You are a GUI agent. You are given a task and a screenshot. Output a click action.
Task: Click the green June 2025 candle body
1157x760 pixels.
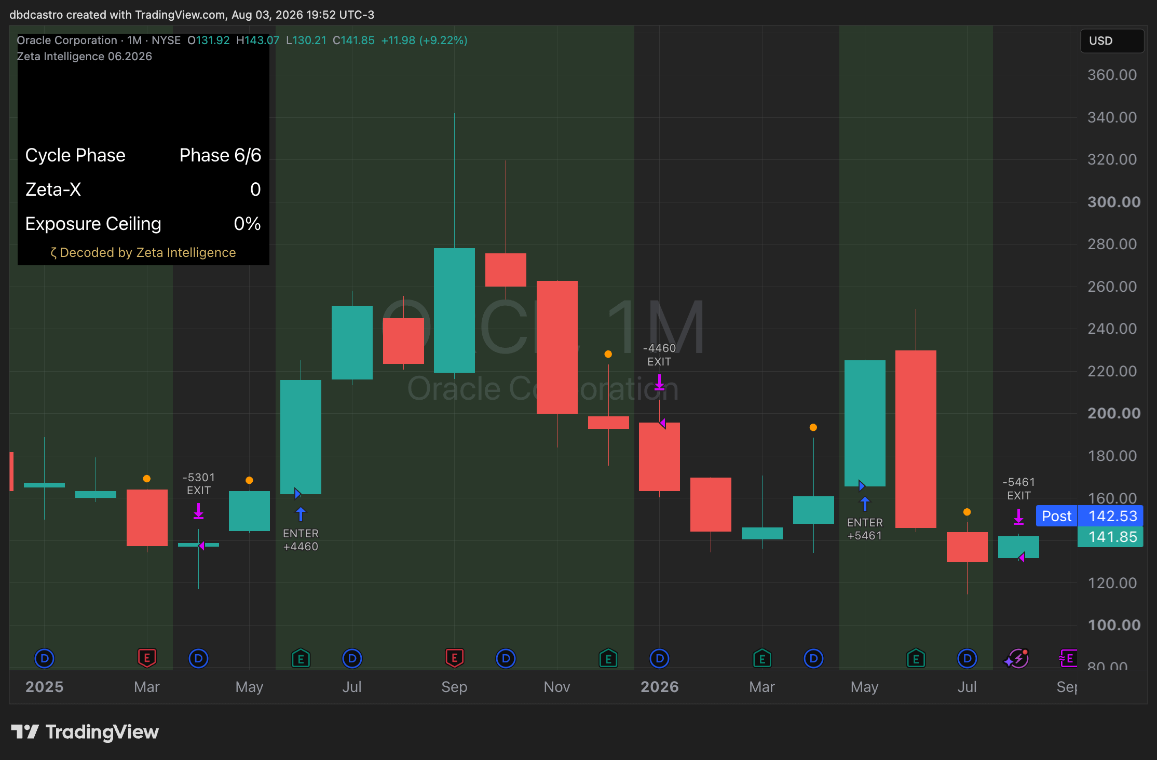tap(301, 437)
